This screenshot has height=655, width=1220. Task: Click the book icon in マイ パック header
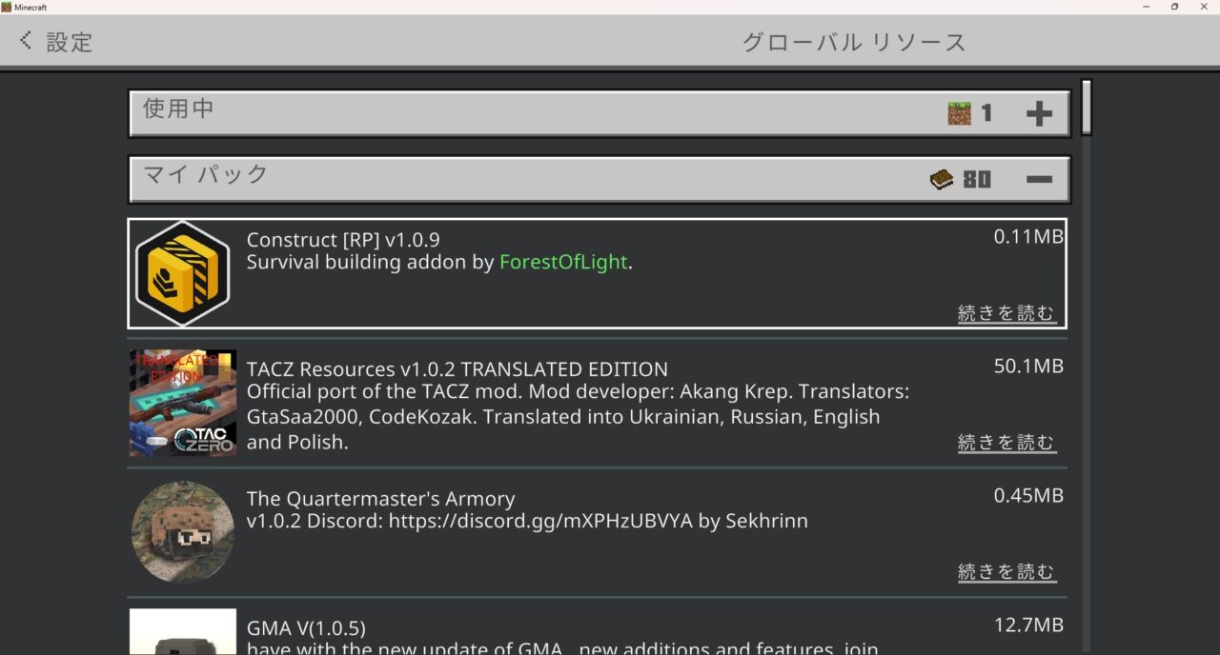pos(942,179)
